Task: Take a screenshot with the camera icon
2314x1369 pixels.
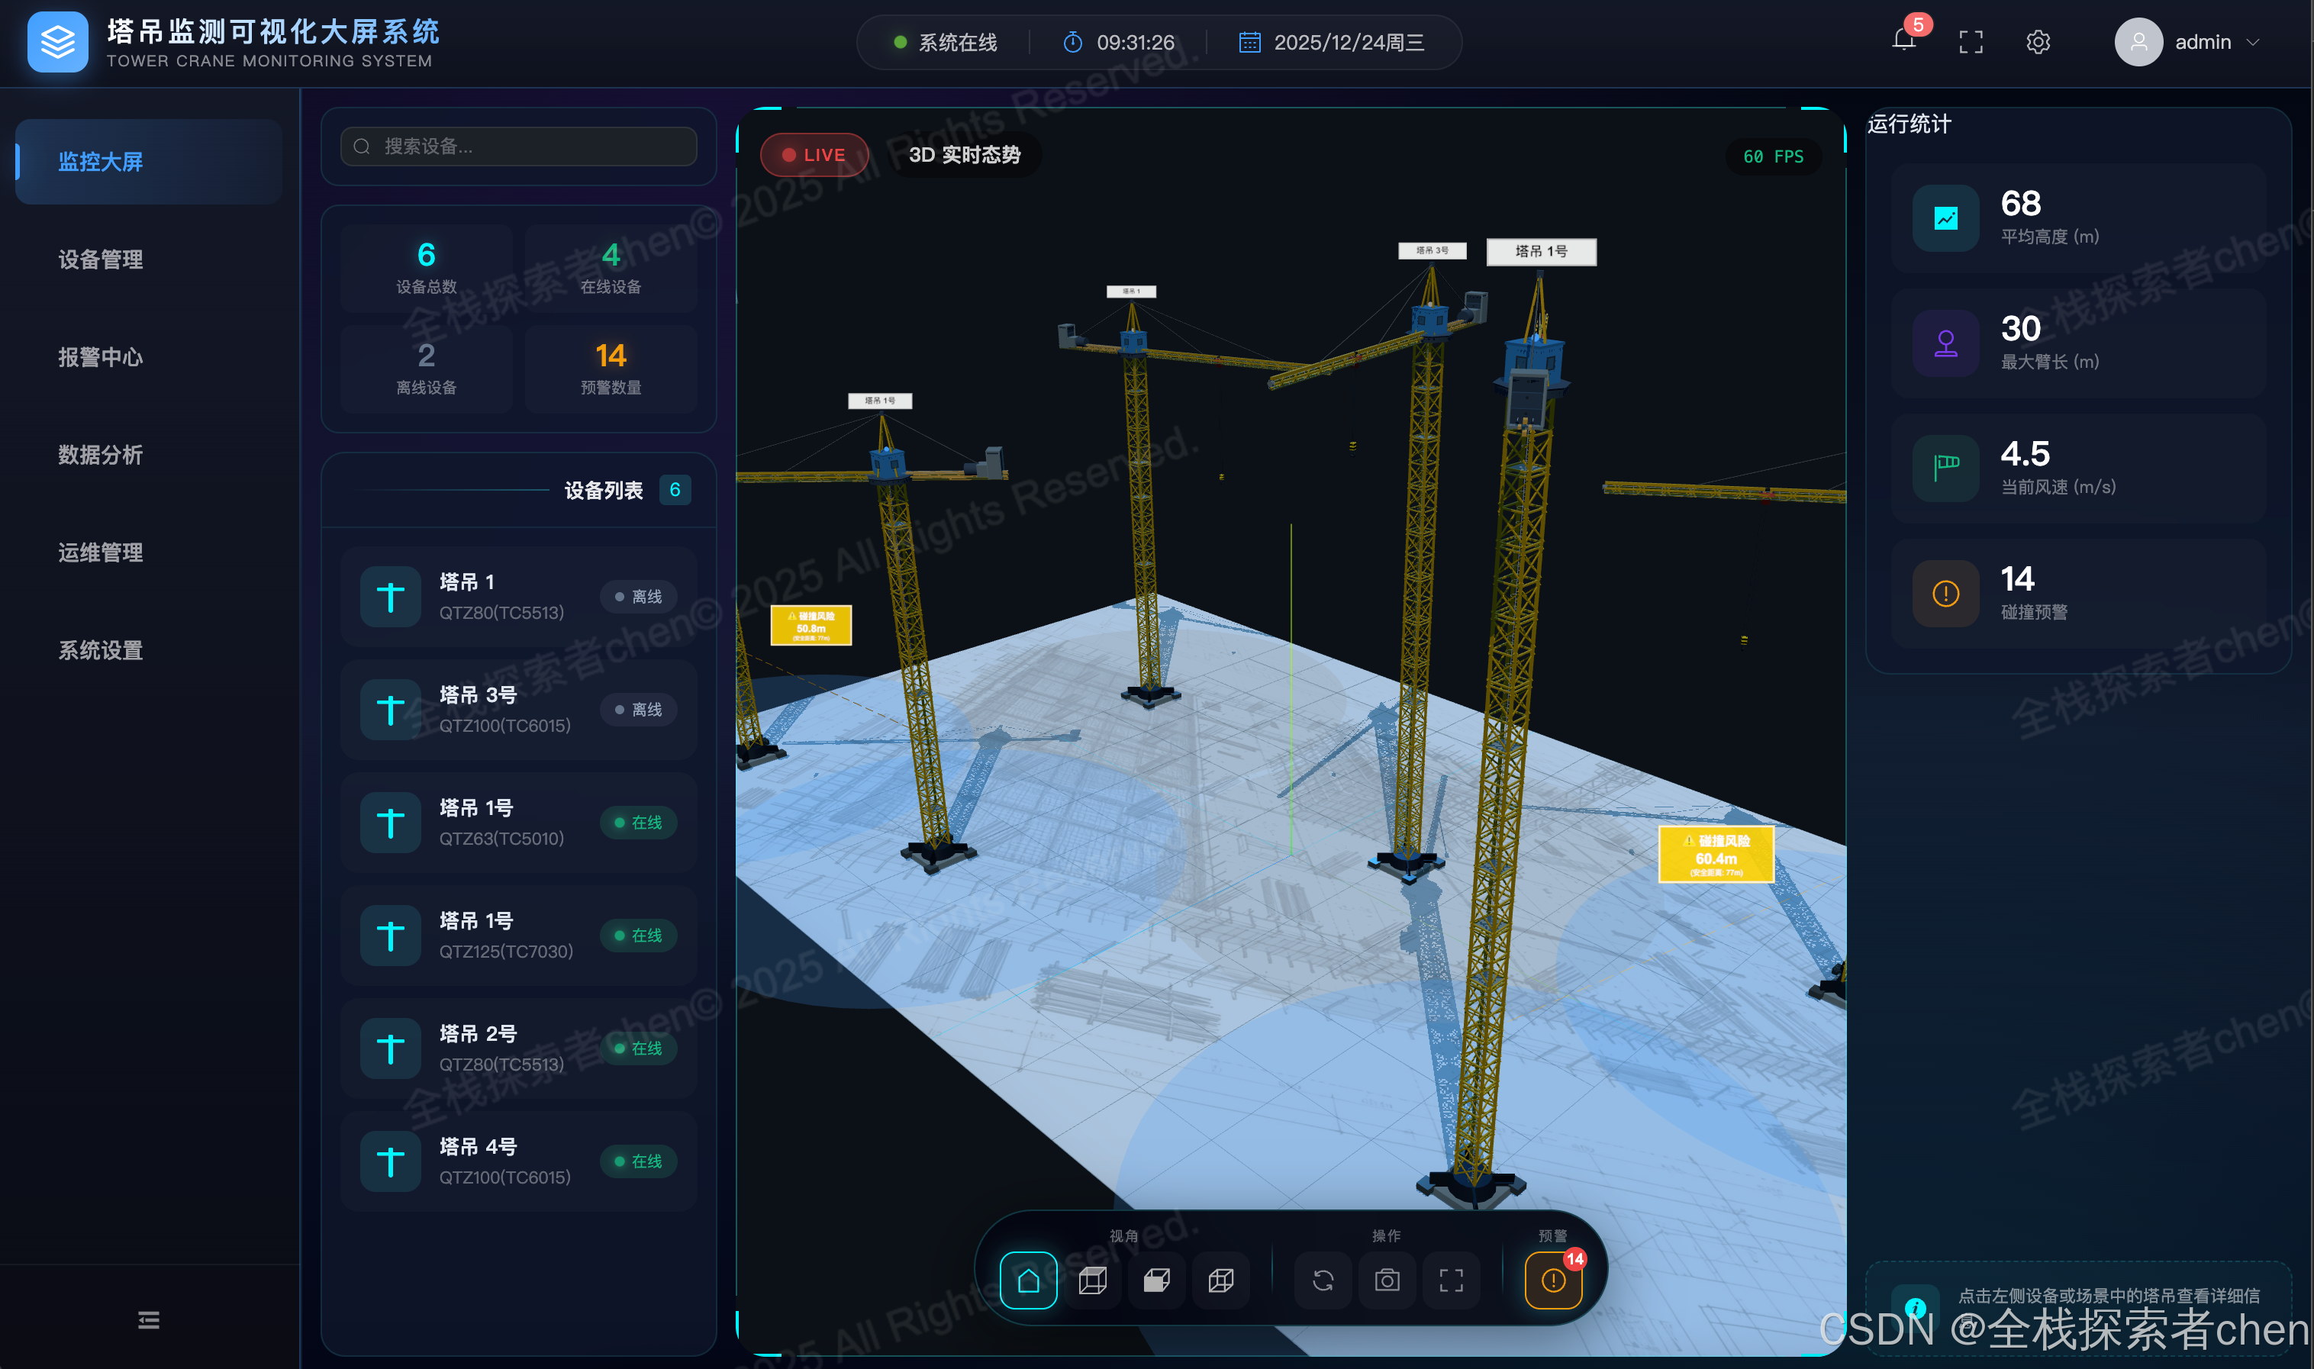Action: pos(1387,1280)
